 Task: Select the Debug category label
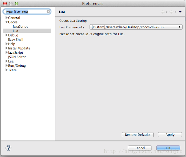point(13,35)
